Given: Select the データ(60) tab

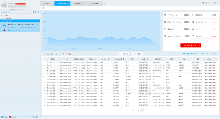Looking at the screenshot, I should point(67,54).
